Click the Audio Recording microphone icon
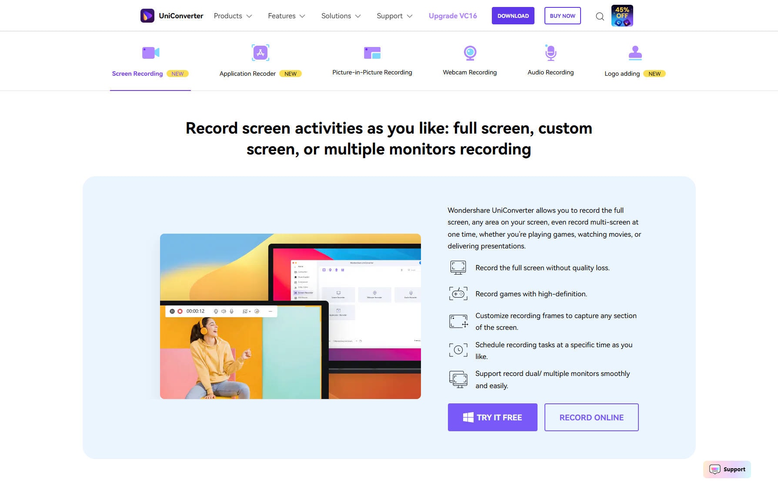Screen dimensions: 778x483 [x=551, y=52]
